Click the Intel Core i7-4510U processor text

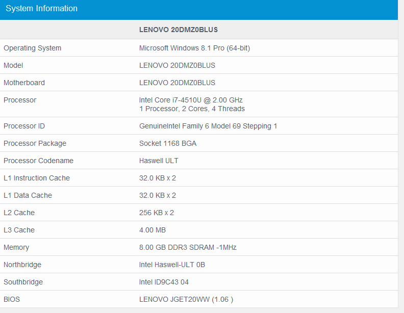[x=191, y=100]
